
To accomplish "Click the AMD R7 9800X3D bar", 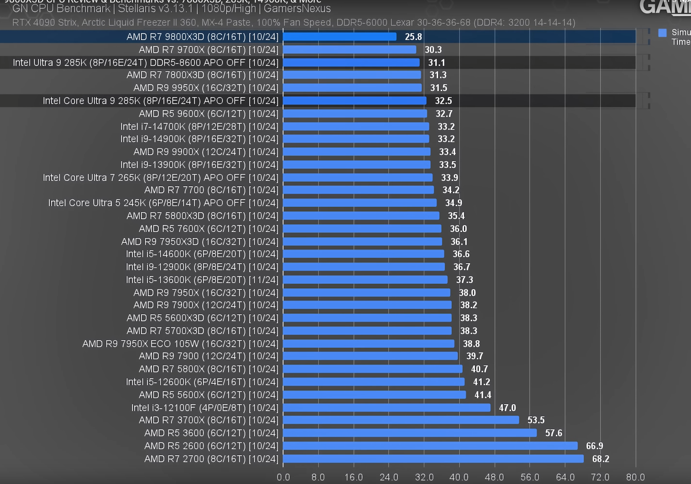I will tap(340, 37).
